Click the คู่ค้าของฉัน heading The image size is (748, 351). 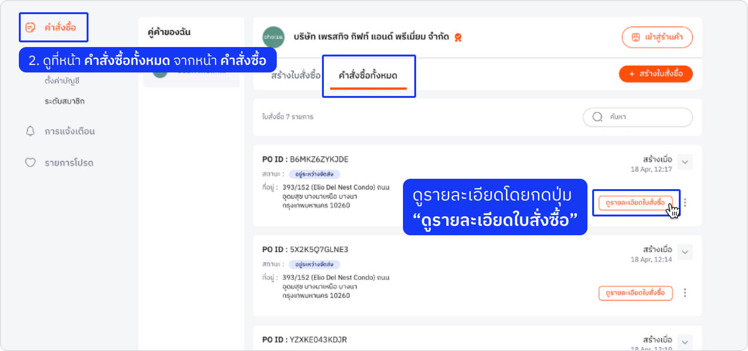169,32
